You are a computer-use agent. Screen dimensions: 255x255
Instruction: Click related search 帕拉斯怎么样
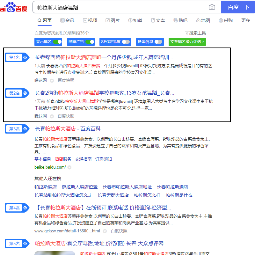147,195
